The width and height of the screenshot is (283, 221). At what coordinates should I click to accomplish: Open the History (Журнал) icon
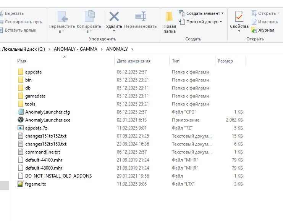point(254,30)
